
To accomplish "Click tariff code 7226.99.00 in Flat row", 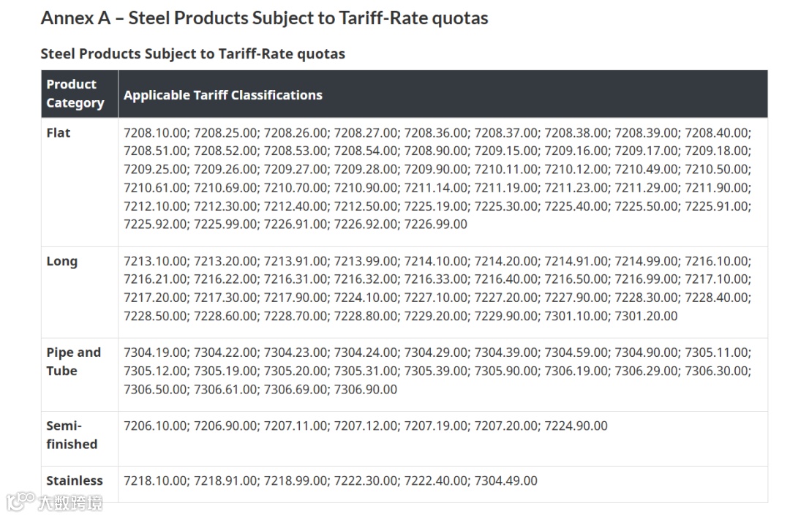I will pyautogui.click(x=436, y=224).
